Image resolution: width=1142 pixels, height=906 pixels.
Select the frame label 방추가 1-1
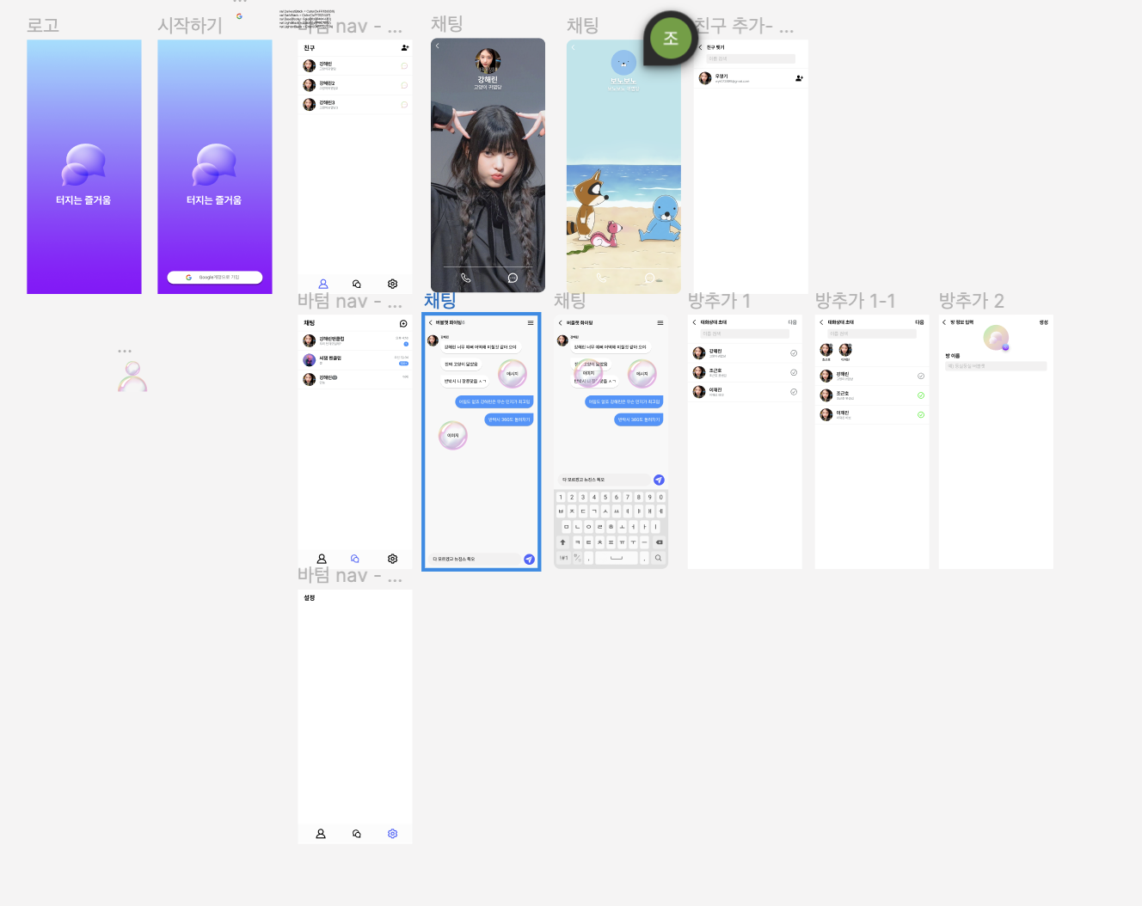click(x=855, y=301)
